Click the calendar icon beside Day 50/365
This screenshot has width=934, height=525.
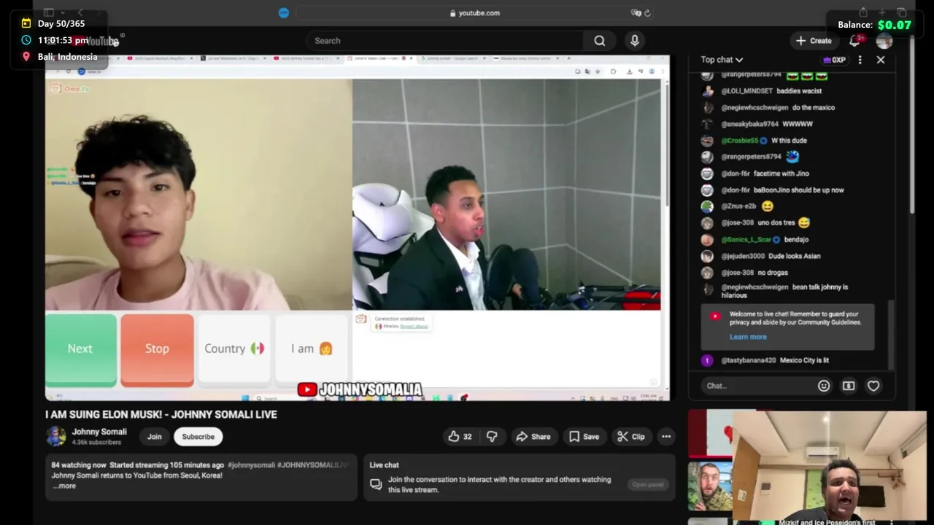click(26, 23)
